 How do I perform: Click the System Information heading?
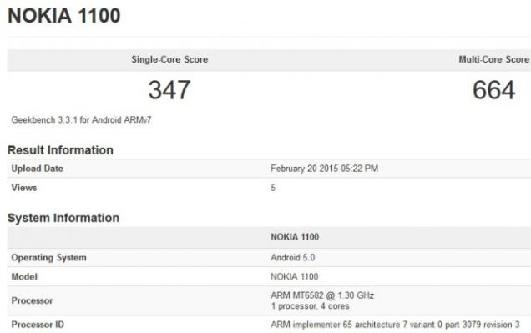[63, 218]
